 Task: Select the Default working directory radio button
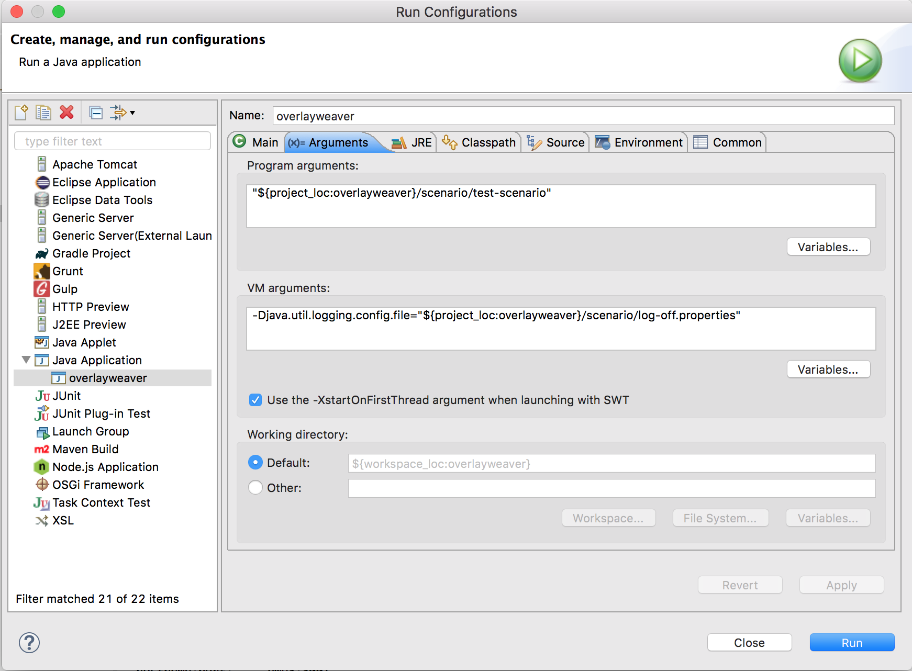click(x=255, y=463)
